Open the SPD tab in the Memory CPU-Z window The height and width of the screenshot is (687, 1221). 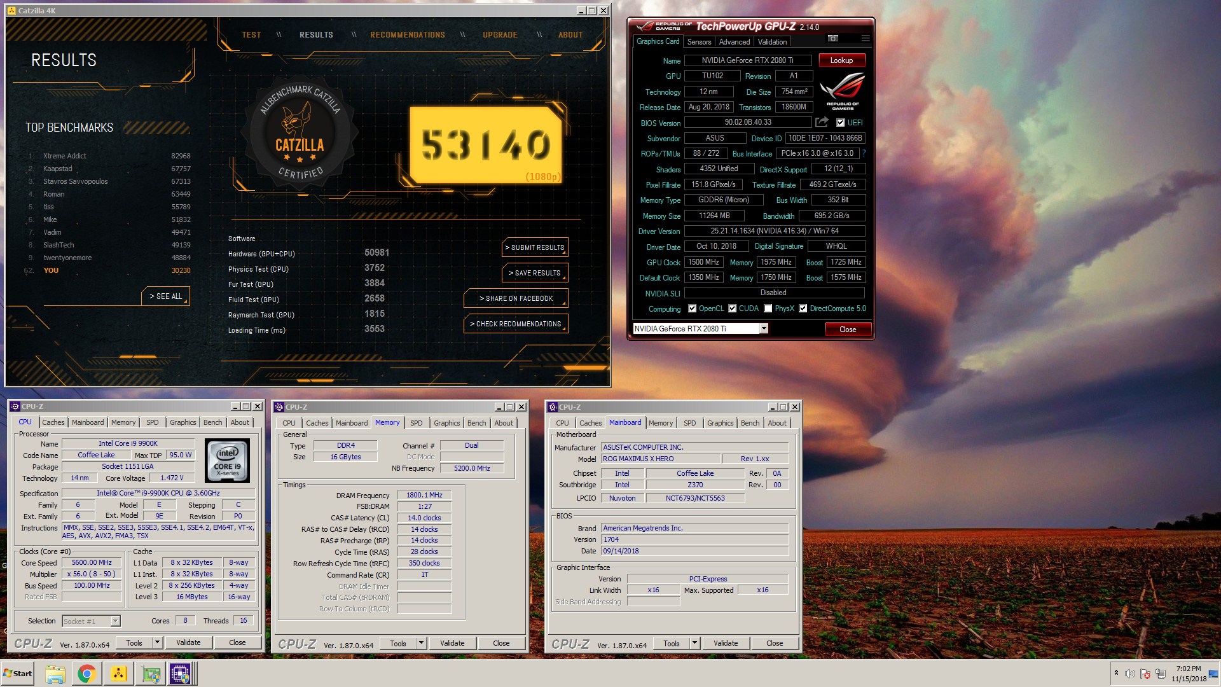point(416,423)
